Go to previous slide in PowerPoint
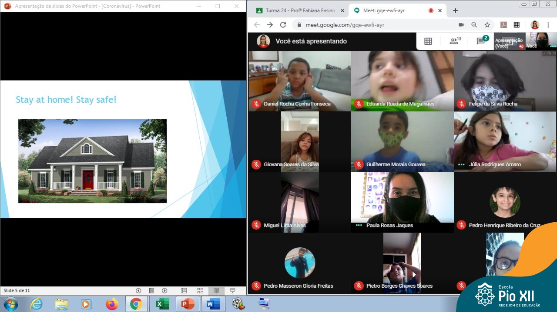The width and height of the screenshot is (557, 312). pos(138,291)
